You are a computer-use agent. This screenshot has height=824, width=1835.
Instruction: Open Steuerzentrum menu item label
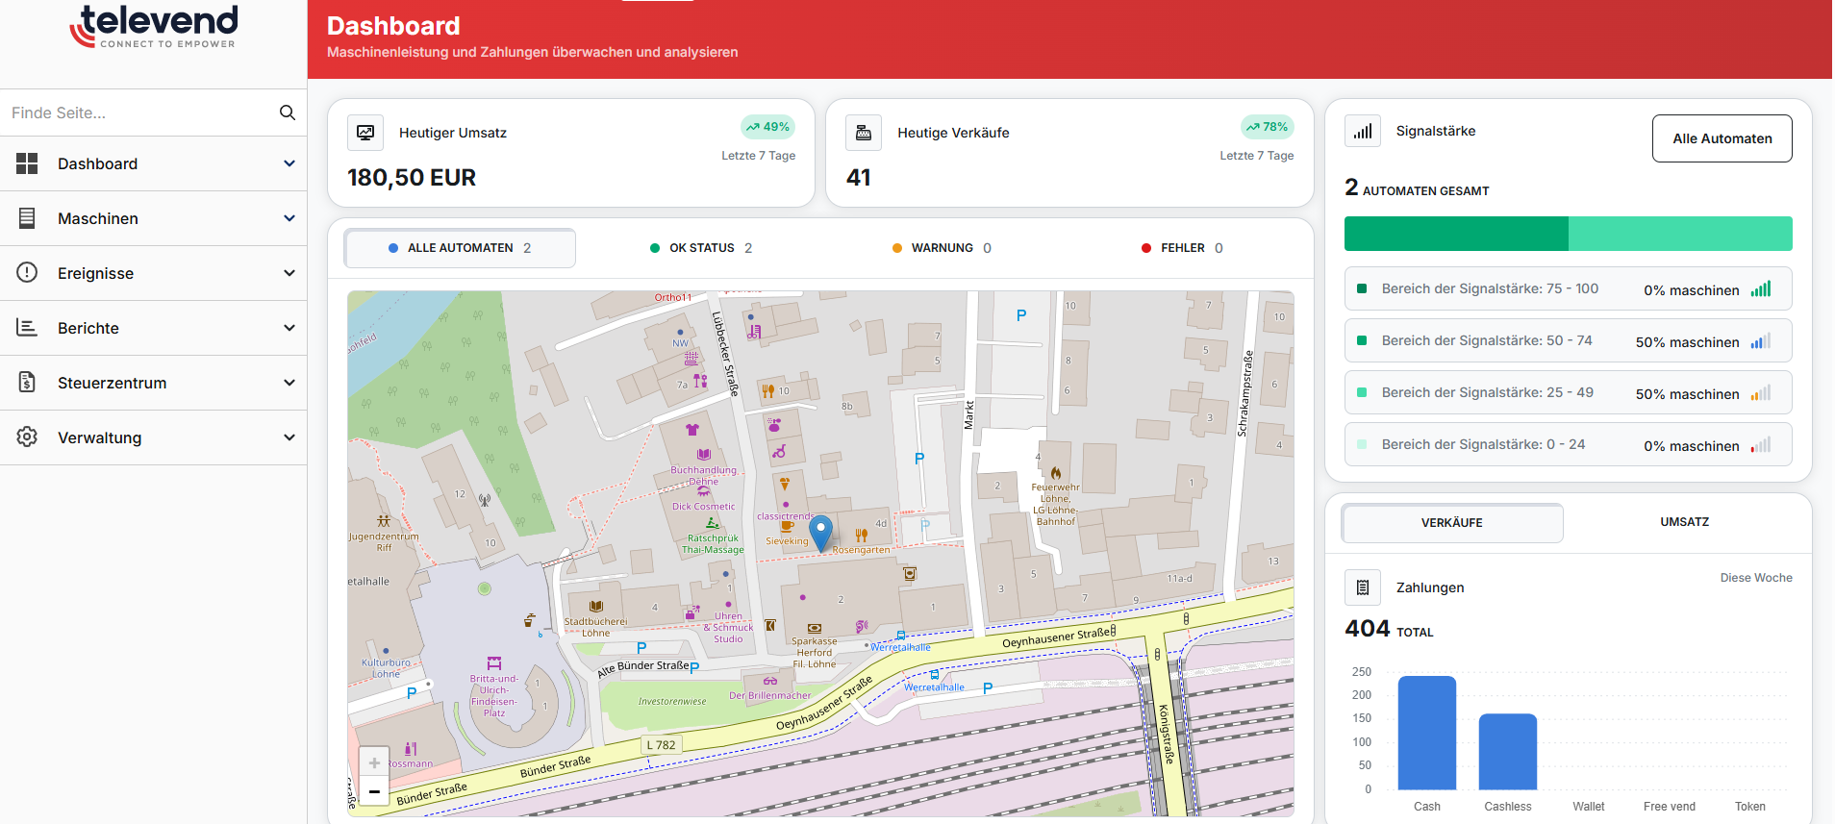pos(112,383)
